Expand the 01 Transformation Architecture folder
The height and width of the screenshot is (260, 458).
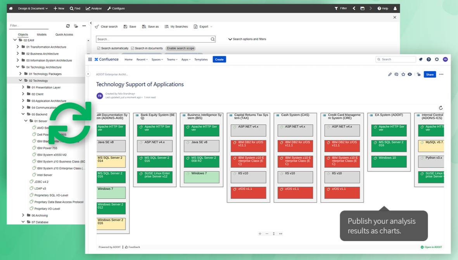[17, 47]
